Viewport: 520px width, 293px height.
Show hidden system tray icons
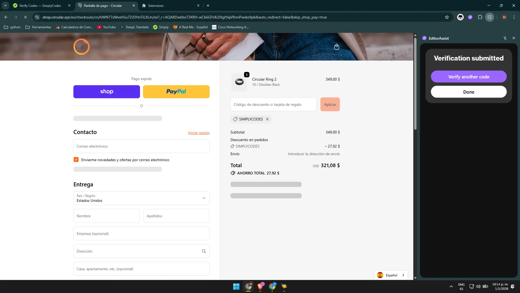click(x=451, y=286)
